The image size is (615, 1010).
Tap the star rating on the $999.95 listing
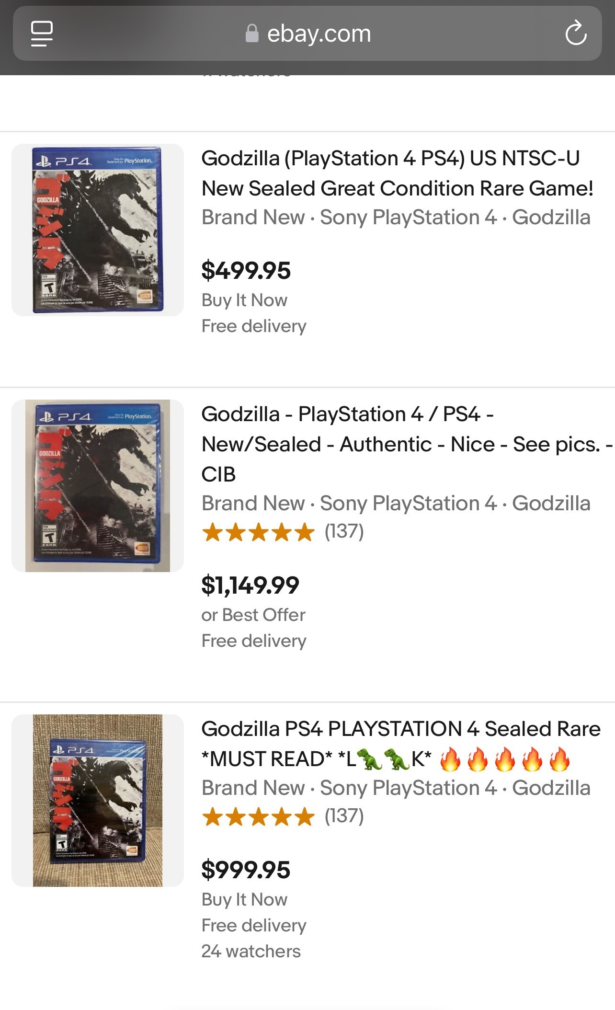pyautogui.click(x=258, y=817)
